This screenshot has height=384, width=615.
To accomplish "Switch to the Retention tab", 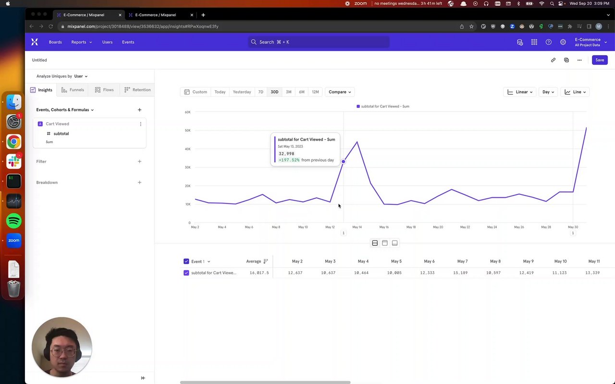I will (137, 90).
